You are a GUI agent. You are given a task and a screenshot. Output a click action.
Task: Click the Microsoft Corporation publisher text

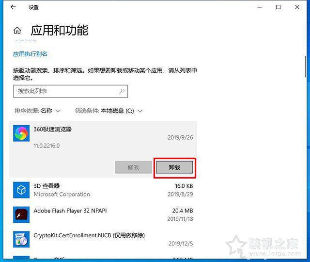(x=62, y=194)
